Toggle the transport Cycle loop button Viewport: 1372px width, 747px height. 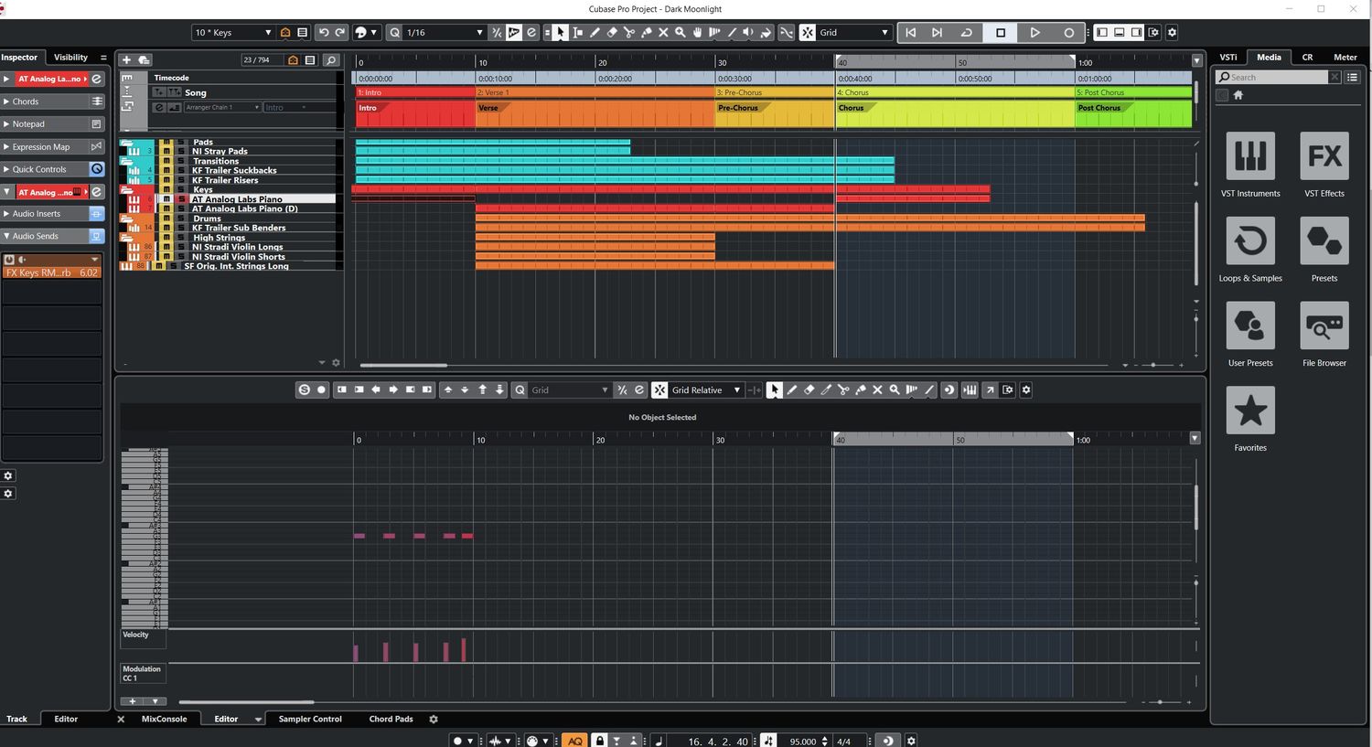[967, 32]
